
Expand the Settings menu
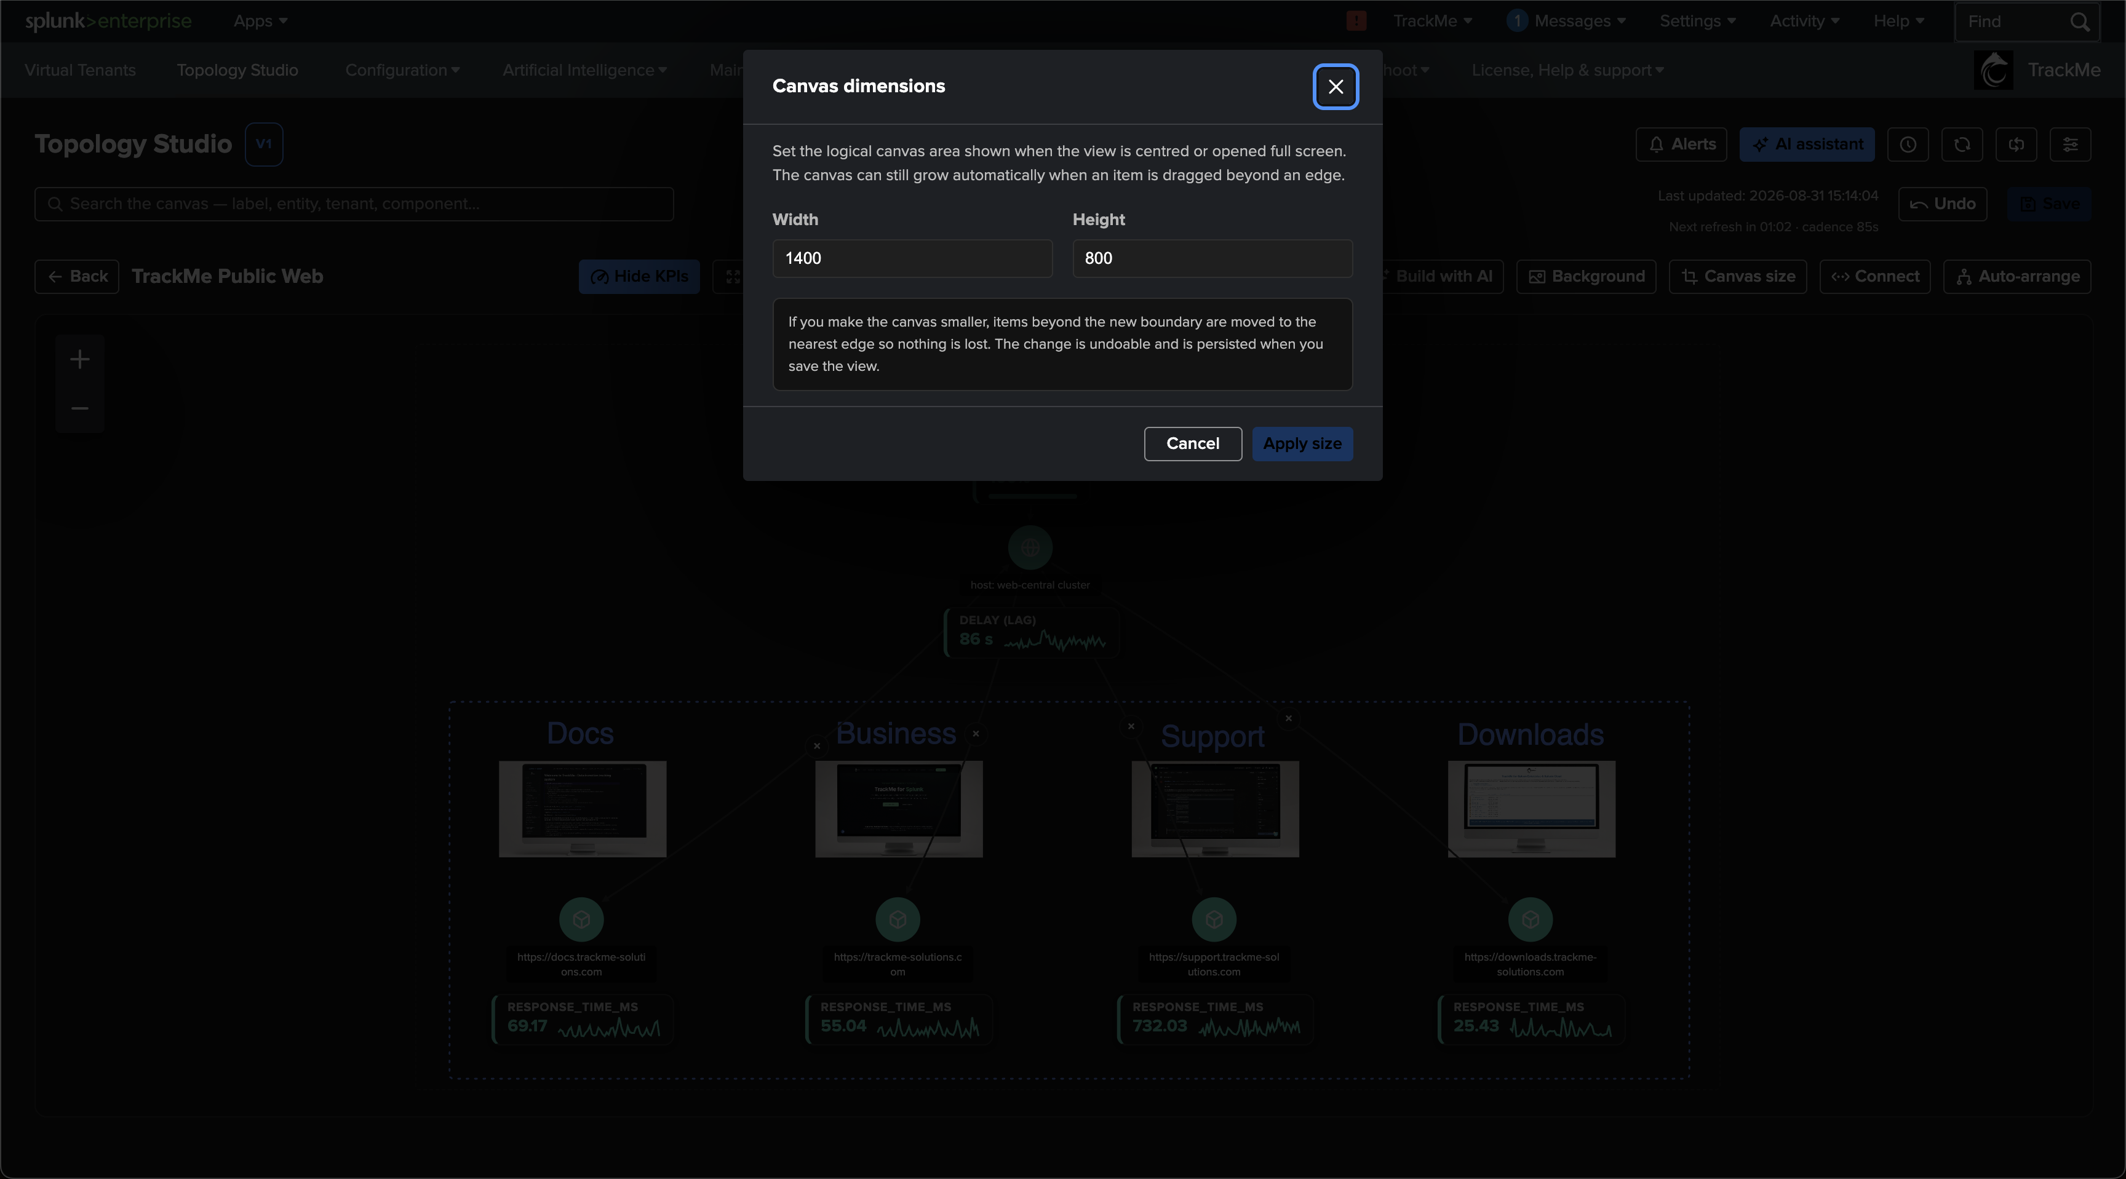click(x=1698, y=22)
